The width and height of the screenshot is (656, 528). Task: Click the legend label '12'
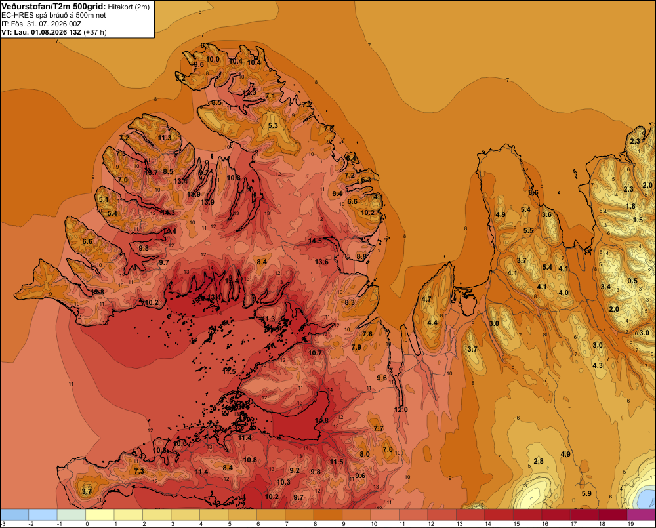pyautogui.click(x=431, y=524)
